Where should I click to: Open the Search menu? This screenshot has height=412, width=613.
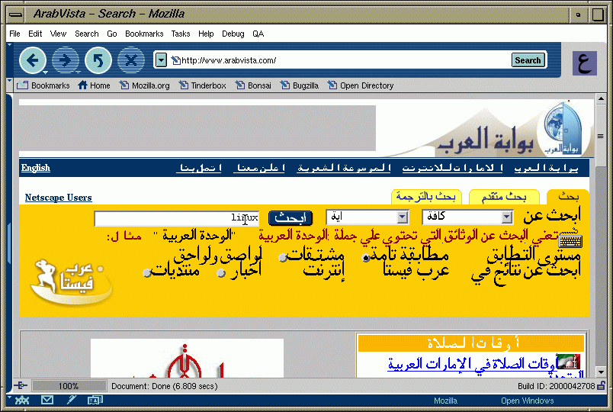(x=87, y=34)
